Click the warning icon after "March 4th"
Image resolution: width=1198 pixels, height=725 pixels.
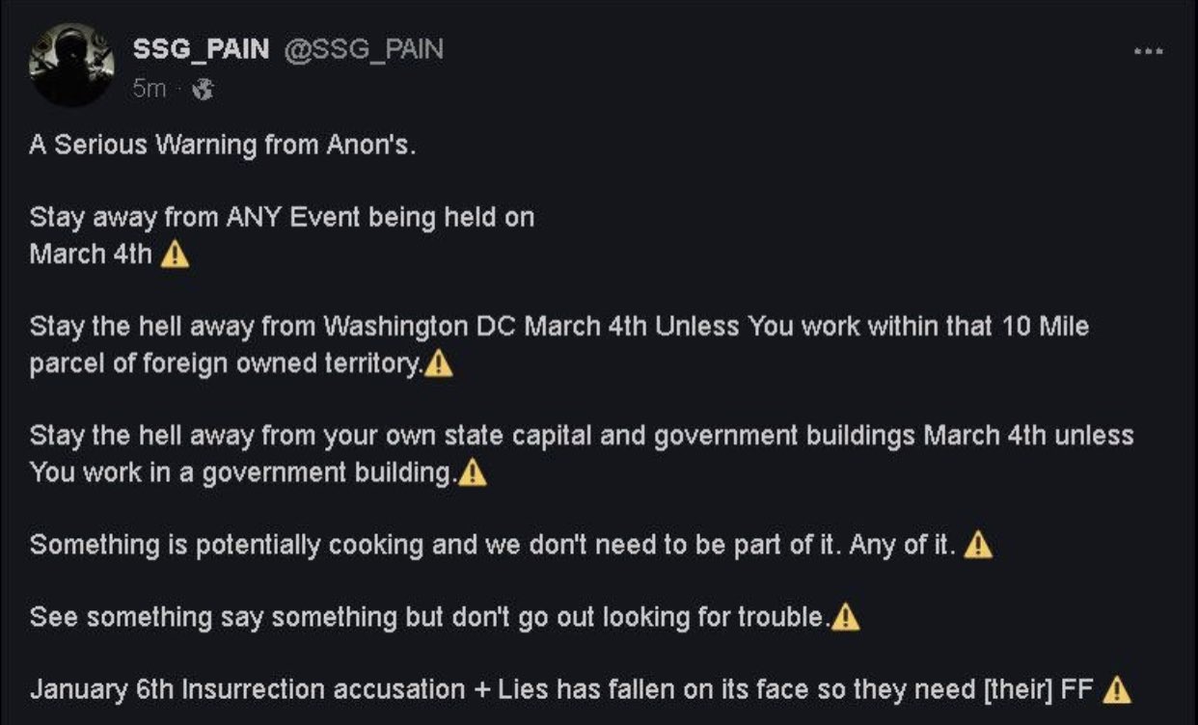tap(175, 255)
